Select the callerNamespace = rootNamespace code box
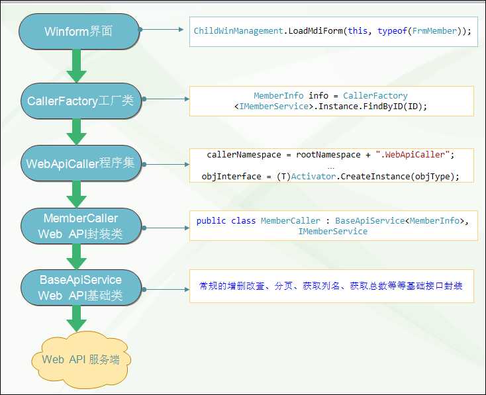This screenshot has width=486, height=395. click(x=332, y=165)
